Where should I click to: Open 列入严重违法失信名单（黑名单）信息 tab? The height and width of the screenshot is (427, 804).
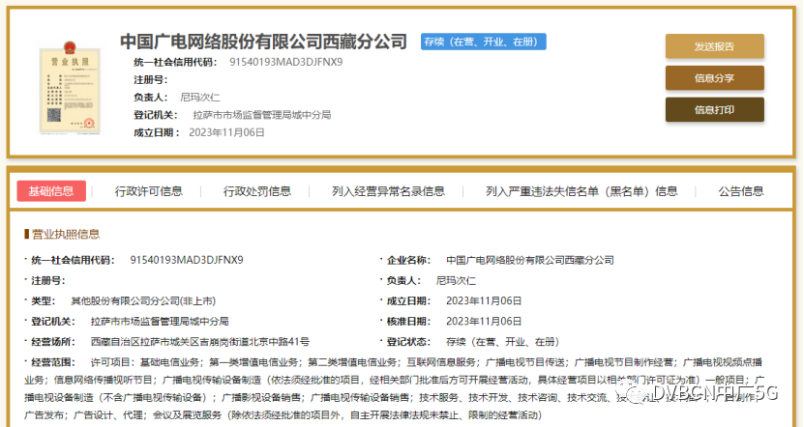[582, 191]
